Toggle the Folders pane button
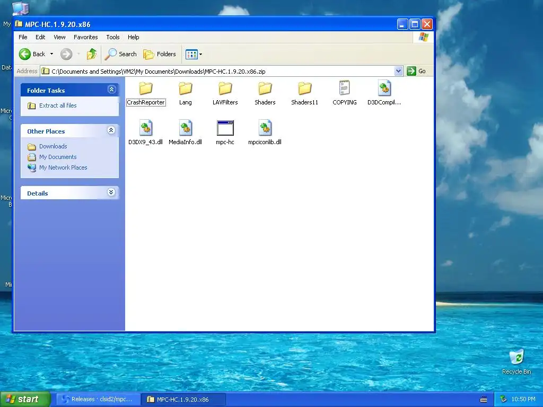This screenshot has height=407, width=543. point(160,54)
